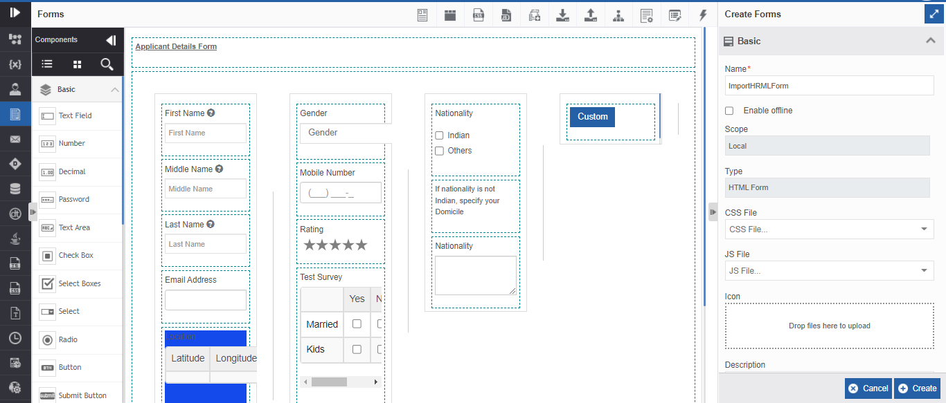Image resolution: width=946 pixels, height=403 pixels.
Task: Select the Select Boxes component
Action: coord(77,283)
